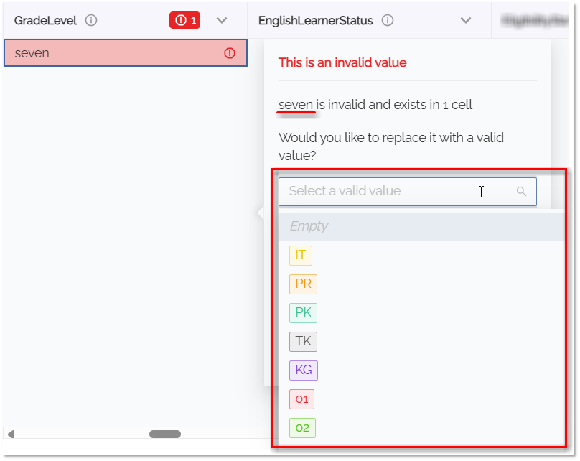The width and height of the screenshot is (580, 461).
Task: Click the magnifying glass search icon
Action: 523,192
